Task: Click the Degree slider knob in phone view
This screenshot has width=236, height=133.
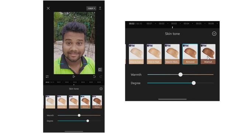Action: 88,121
